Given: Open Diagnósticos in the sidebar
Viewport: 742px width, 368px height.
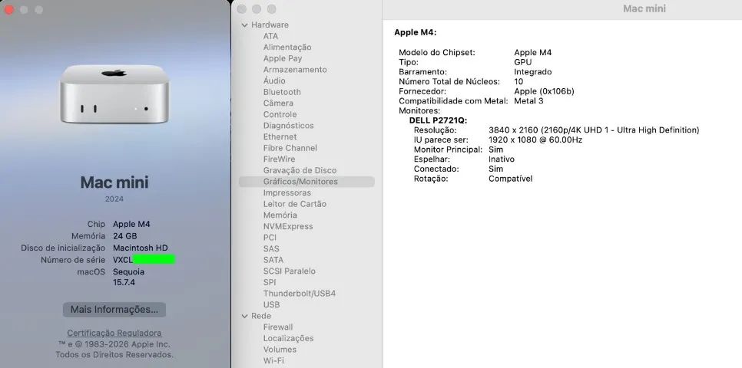Looking at the screenshot, I should 288,126.
